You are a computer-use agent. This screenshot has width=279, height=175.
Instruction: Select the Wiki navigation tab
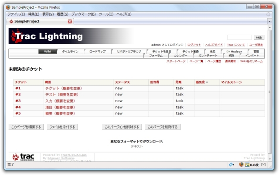pyautogui.click(x=48, y=51)
